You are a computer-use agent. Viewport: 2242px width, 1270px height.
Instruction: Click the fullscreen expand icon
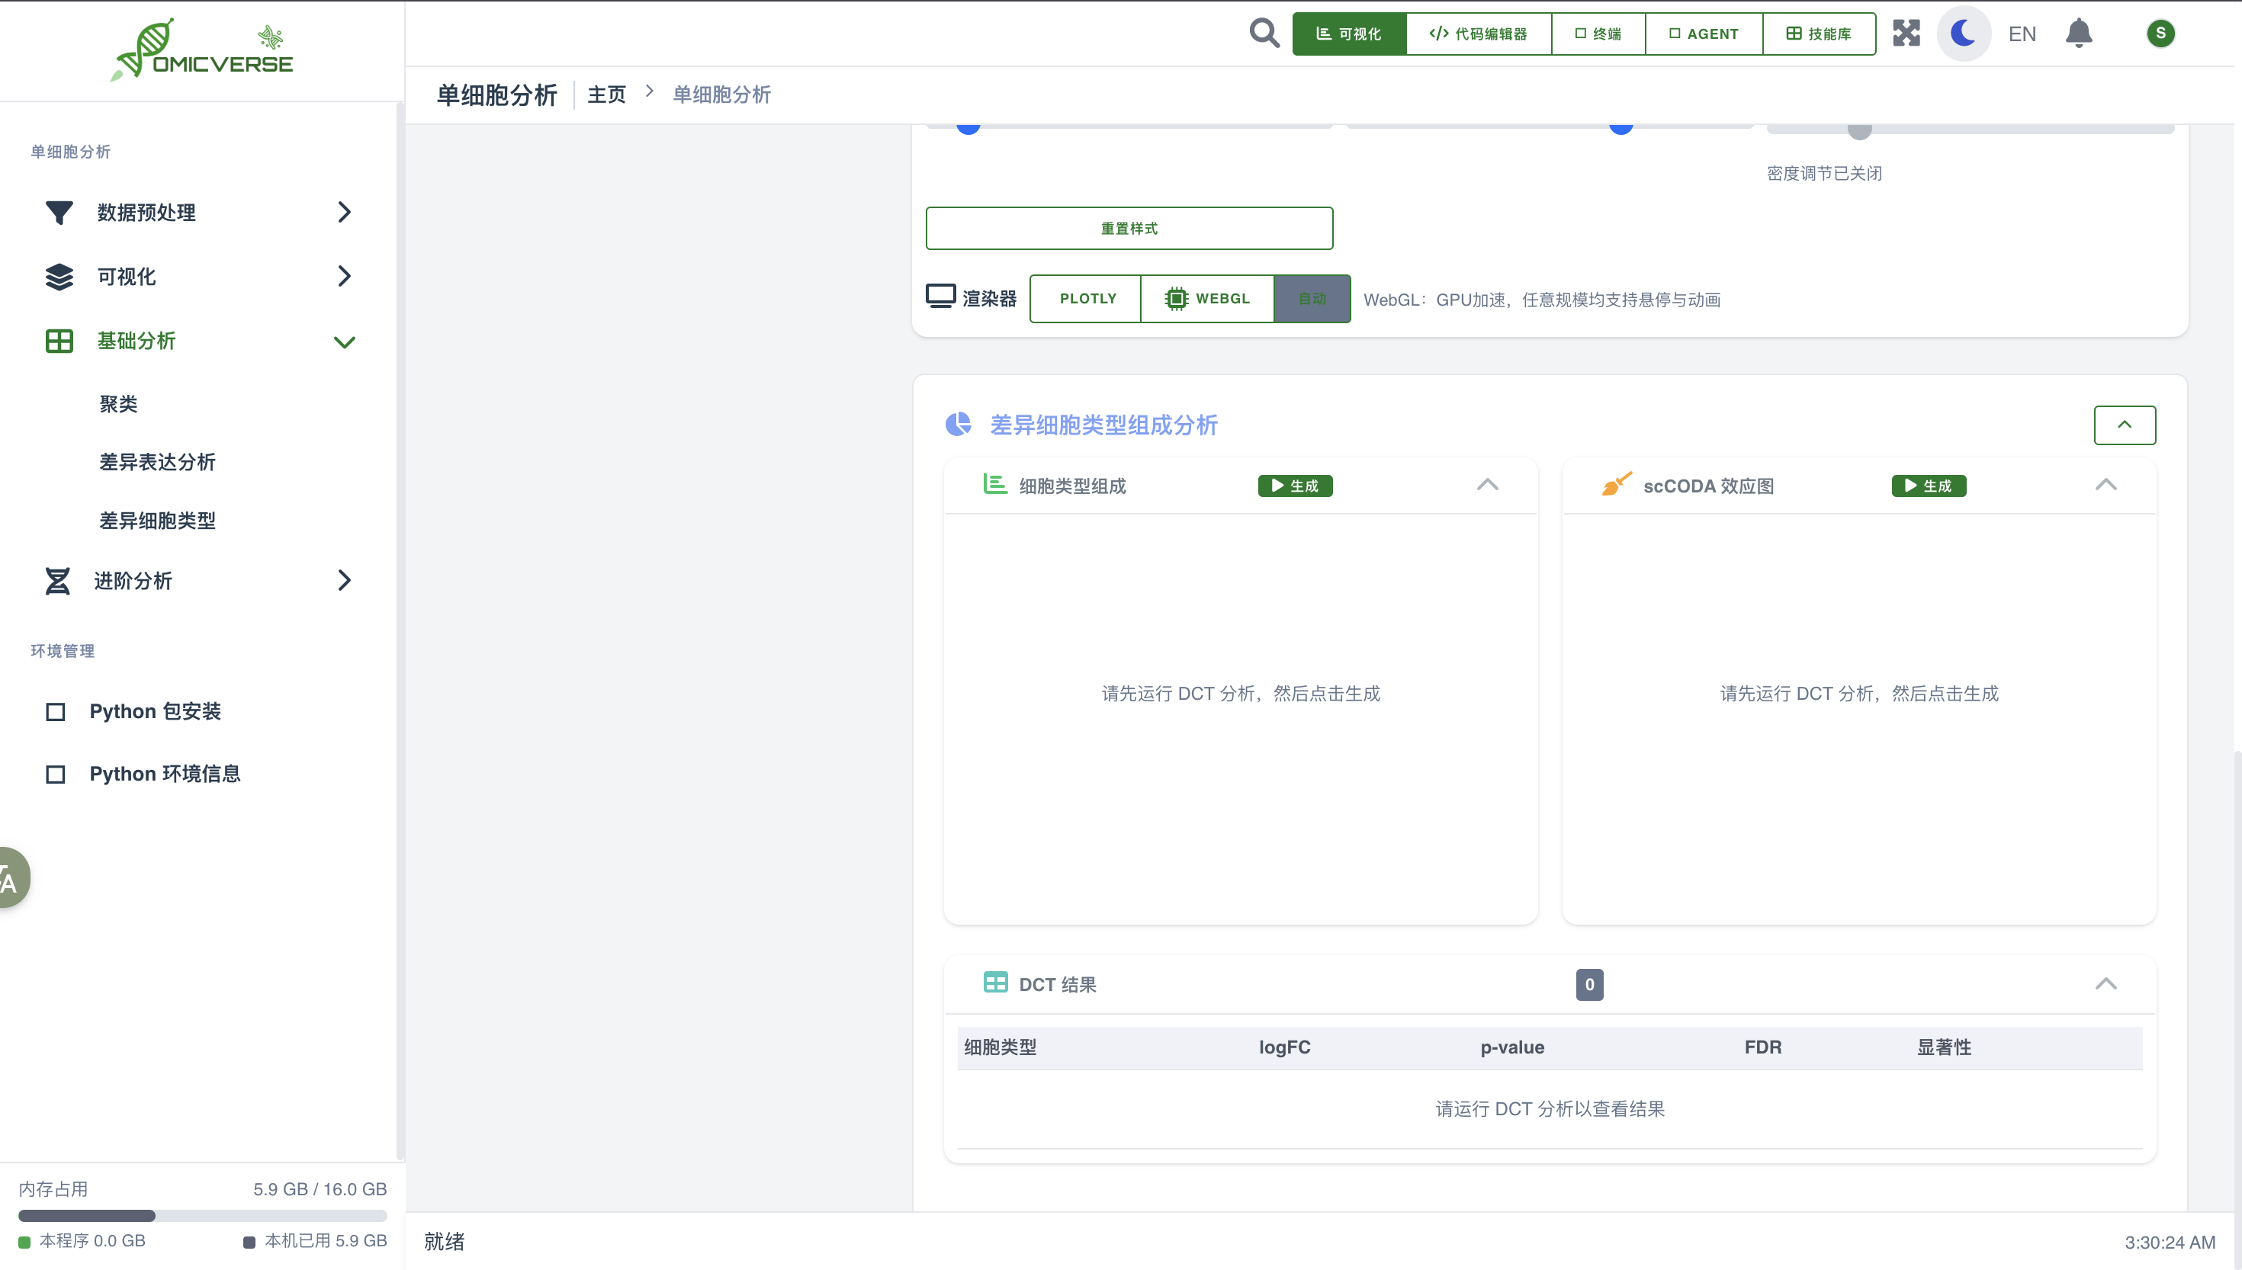pos(1906,33)
